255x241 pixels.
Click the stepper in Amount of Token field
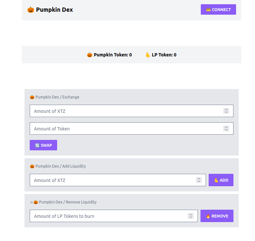pos(226,128)
